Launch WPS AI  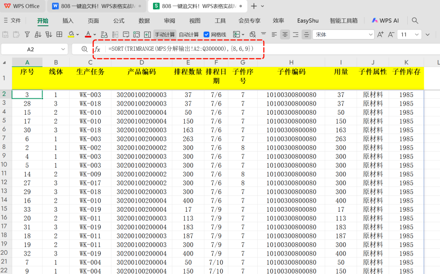(385, 21)
